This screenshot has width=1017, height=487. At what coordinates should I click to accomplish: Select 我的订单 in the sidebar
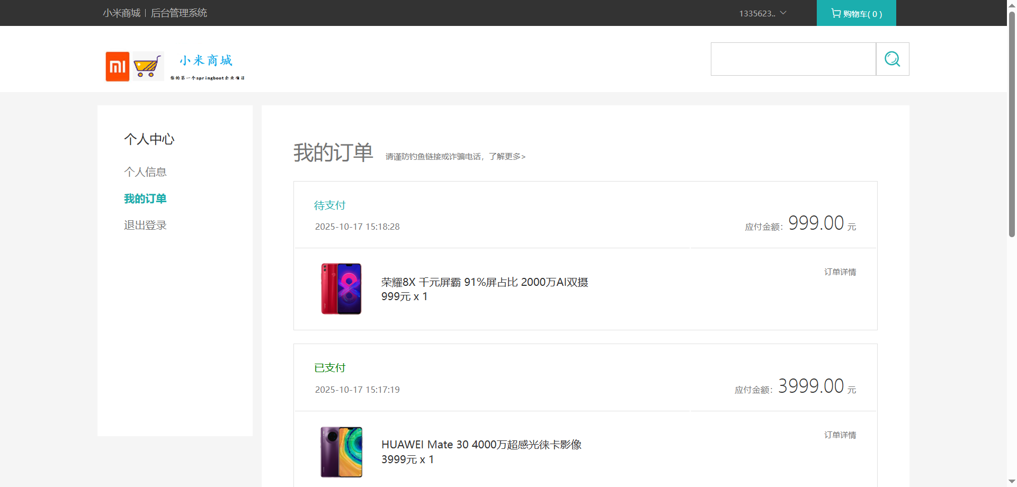pos(145,199)
